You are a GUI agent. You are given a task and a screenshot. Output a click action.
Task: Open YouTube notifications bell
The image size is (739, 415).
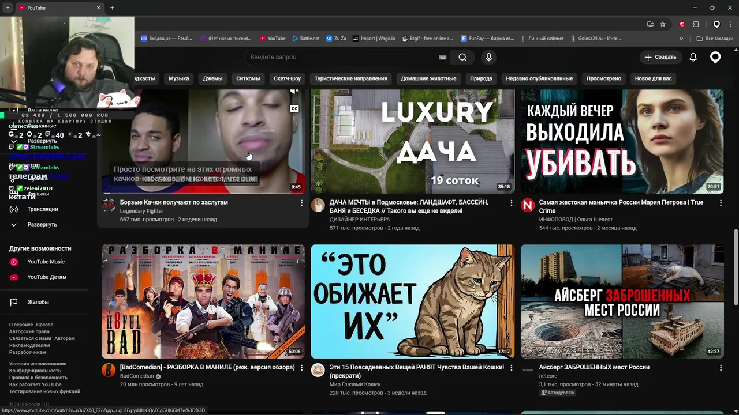click(693, 57)
